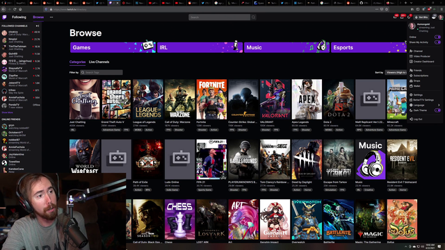Viewport: 445px width, 250px height.
Task: Open the Dota 2 category cover
Action: pos(339,99)
